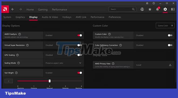Viewport: 178px width, 98px height.
Task: Click the AMD Privacy View download icon
Action: point(170,65)
